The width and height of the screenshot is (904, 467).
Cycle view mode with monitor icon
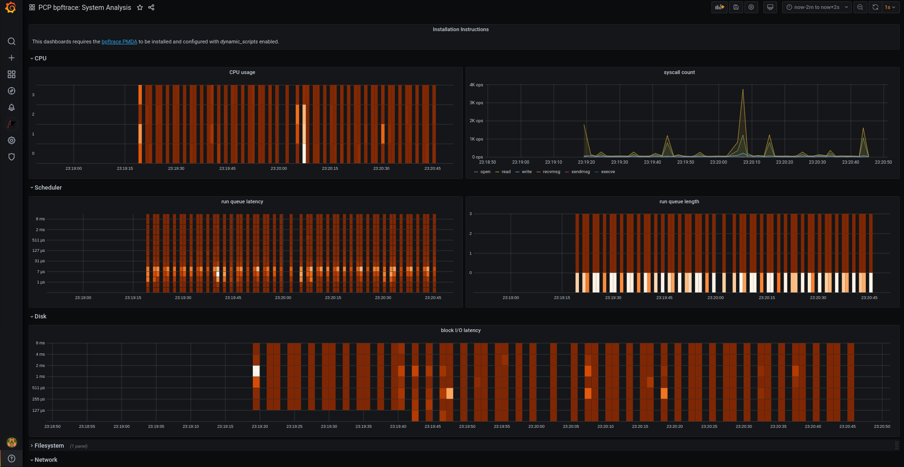(x=770, y=7)
